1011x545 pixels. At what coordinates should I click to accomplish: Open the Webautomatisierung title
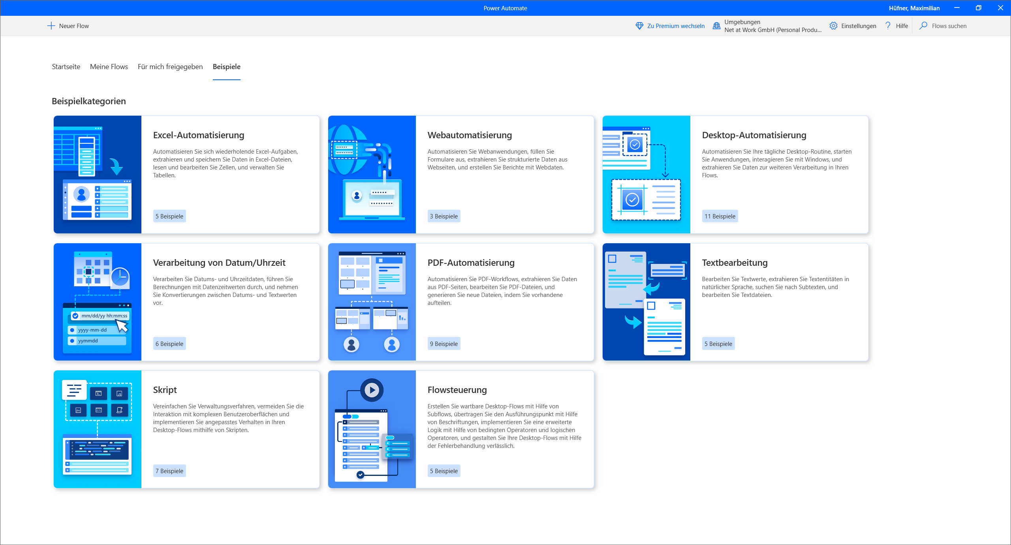tap(470, 135)
